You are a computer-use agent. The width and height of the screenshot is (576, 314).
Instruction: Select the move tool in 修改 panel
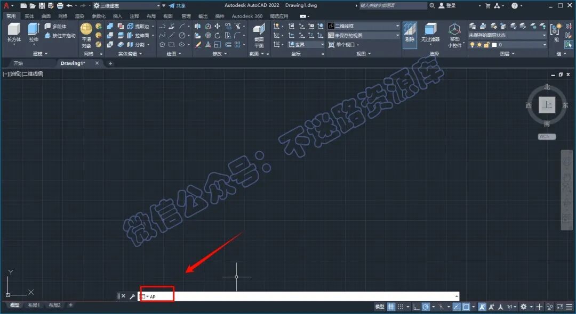pyautogui.click(x=218, y=26)
